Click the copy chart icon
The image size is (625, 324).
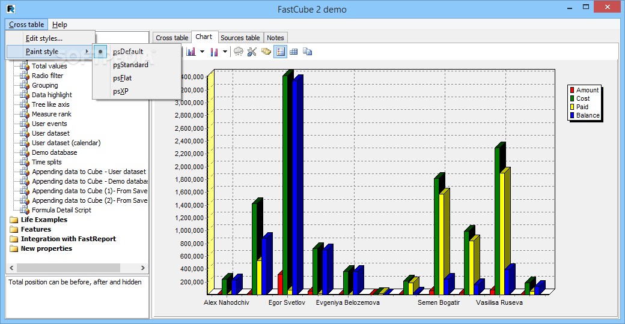[307, 52]
